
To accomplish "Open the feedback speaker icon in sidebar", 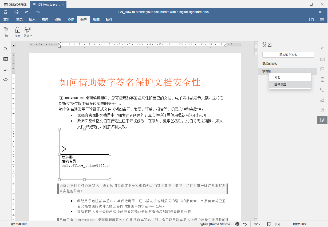I will [x=5, y=79].
